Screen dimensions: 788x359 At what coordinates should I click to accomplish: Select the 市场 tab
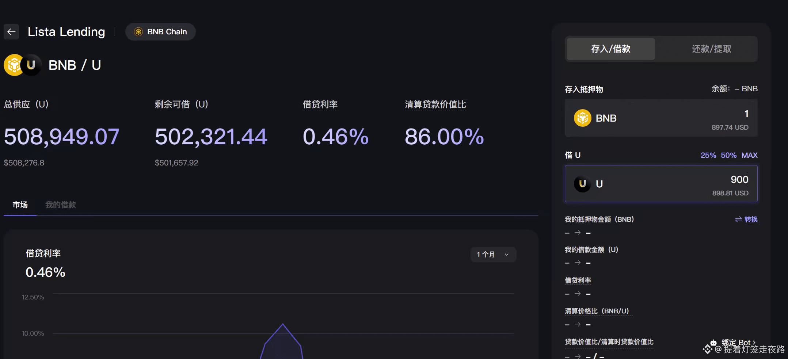coord(20,205)
